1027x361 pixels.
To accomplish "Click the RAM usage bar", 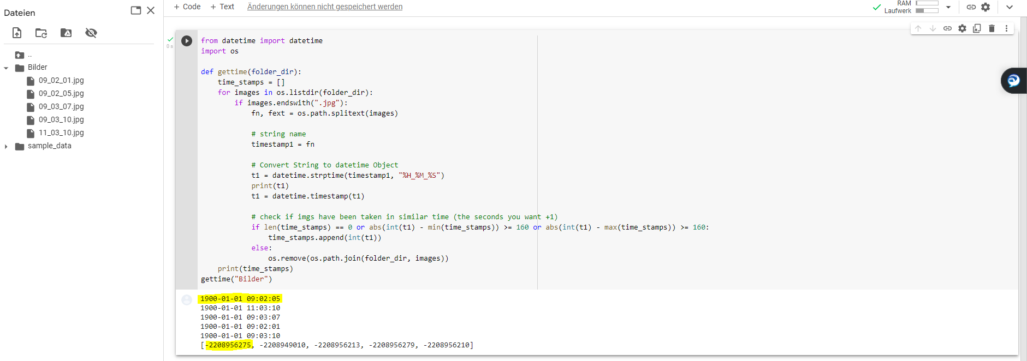I will tap(927, 3).
